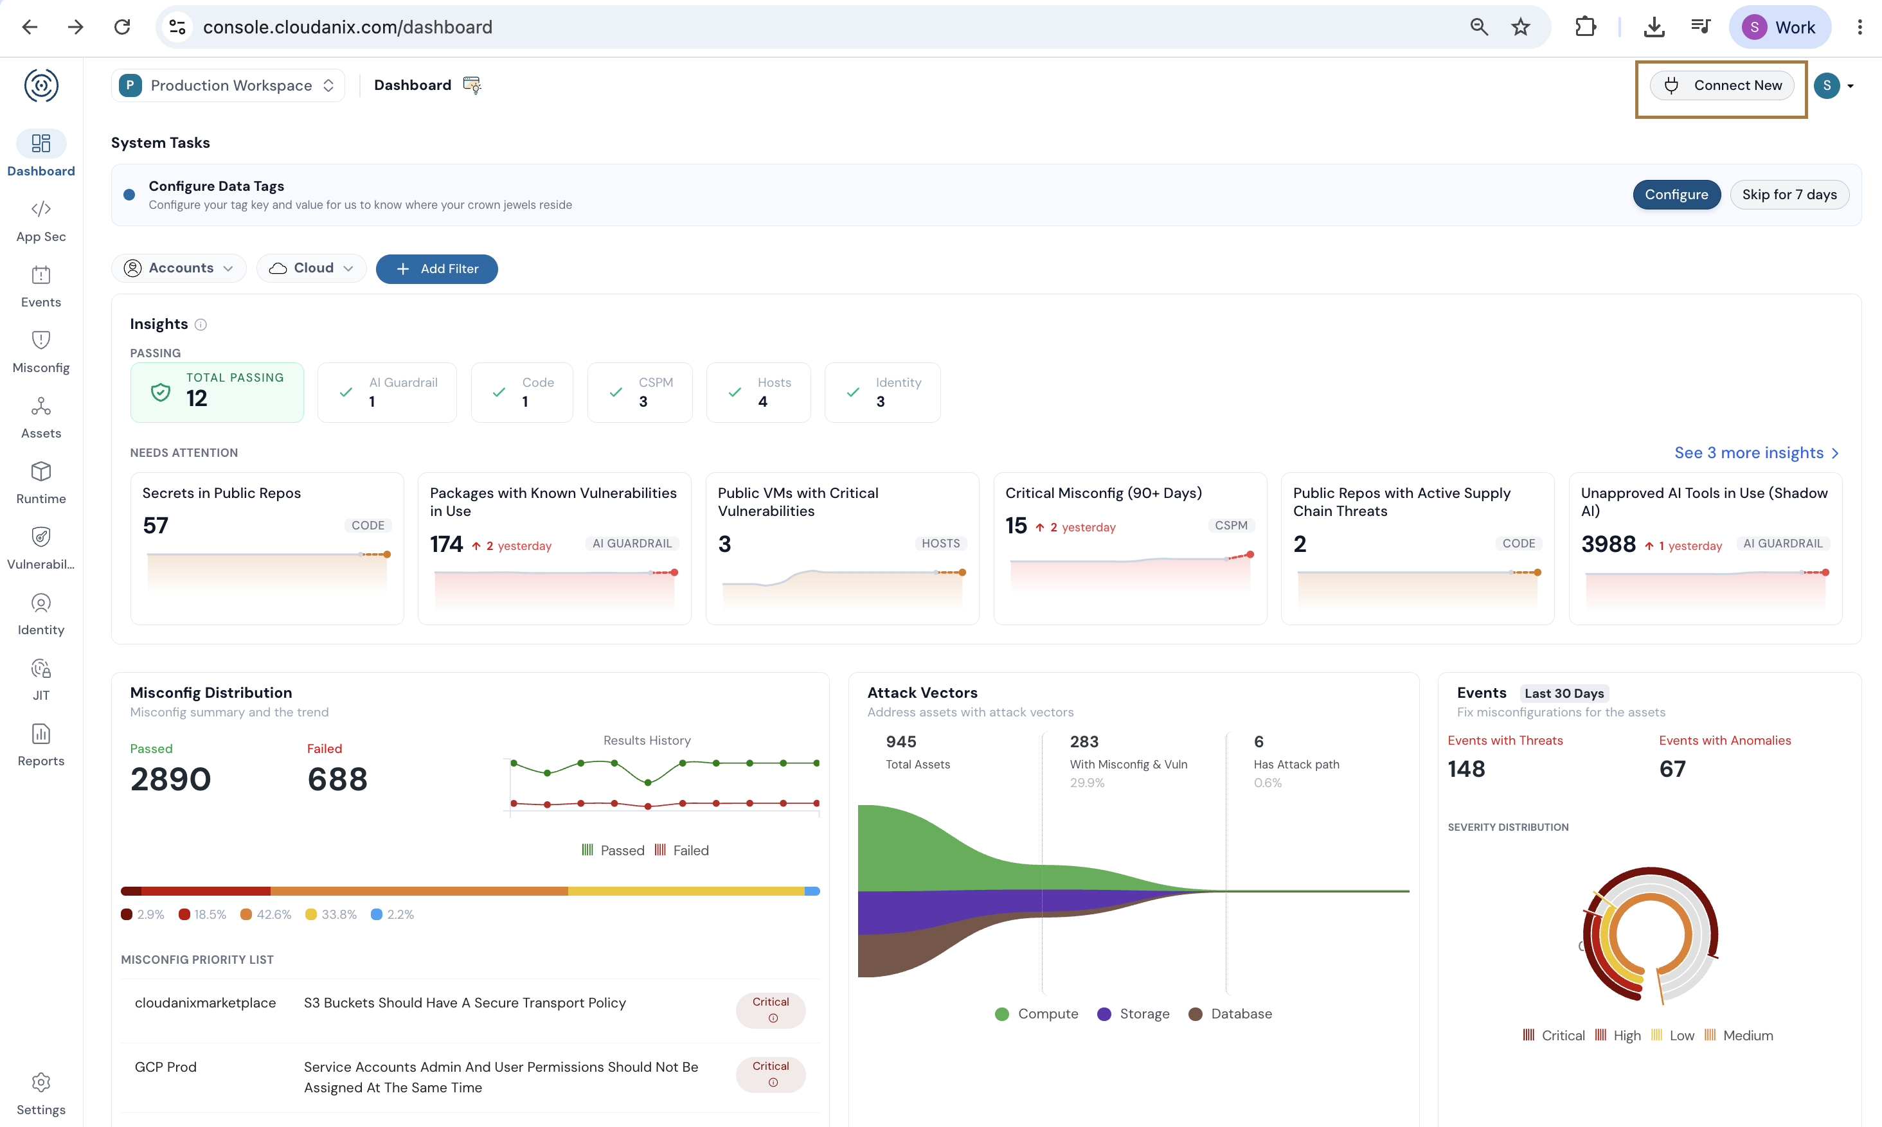Image resolution: width=1882 pixels, height=1127 pixels.
Task: Toggle the Low severity legend item
Action: [1673, 1035]
